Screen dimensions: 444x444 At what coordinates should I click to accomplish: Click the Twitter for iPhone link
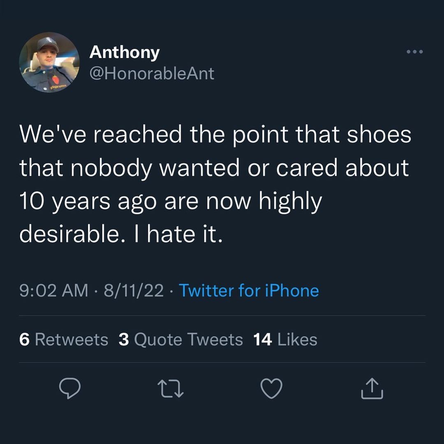coord(249,291)
